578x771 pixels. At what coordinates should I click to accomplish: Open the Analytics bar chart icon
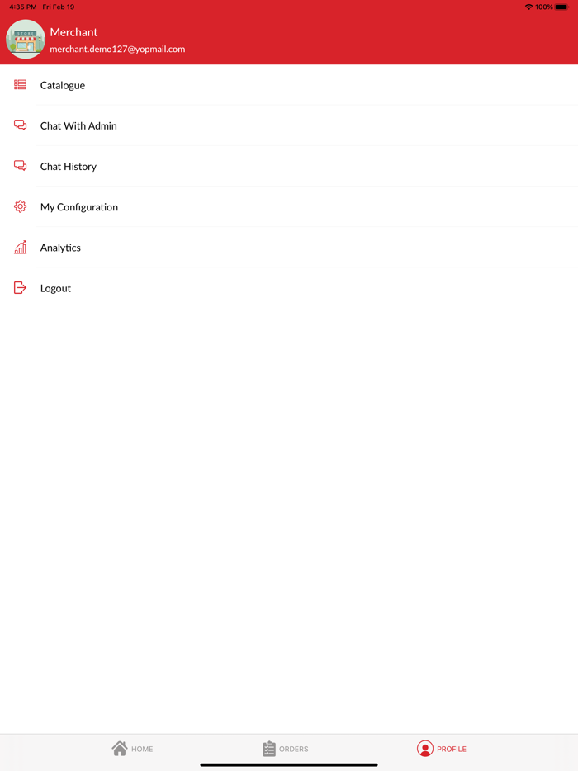20,247
